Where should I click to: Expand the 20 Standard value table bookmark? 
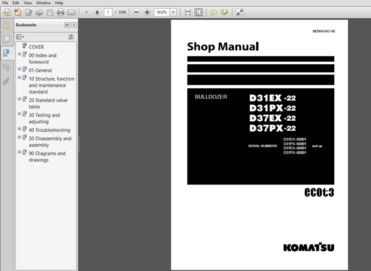(x=19, y=99)
